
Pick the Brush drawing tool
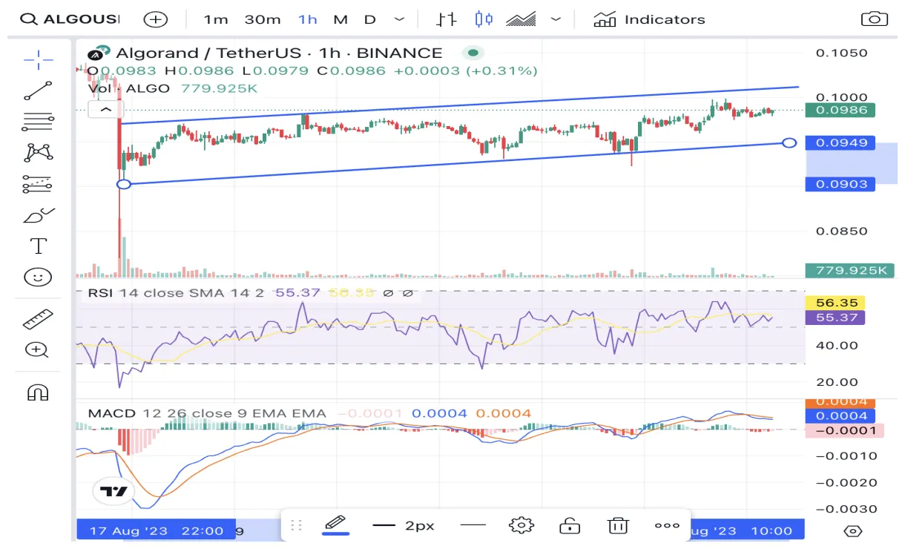point(36,214)
